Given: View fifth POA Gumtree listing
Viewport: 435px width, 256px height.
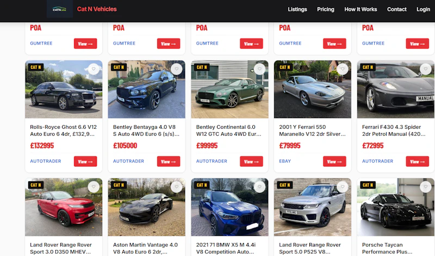Looking at the screenshot, I should pyautogui.click(x=418, y=43).
